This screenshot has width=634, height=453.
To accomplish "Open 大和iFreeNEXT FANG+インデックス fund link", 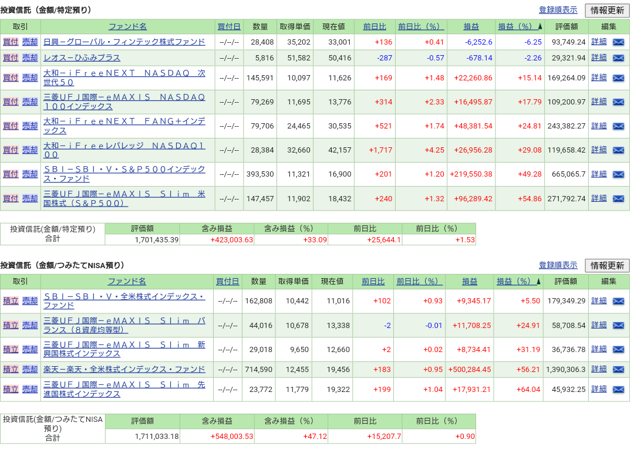I will (124, 126).
